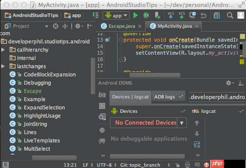Open the Debugging class

(x=30, y=83)
